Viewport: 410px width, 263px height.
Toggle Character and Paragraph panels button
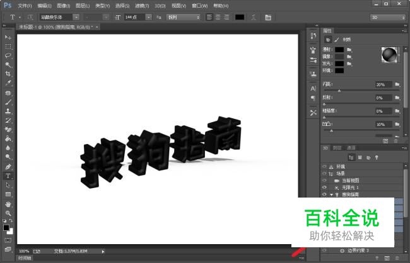coord(268,17)
